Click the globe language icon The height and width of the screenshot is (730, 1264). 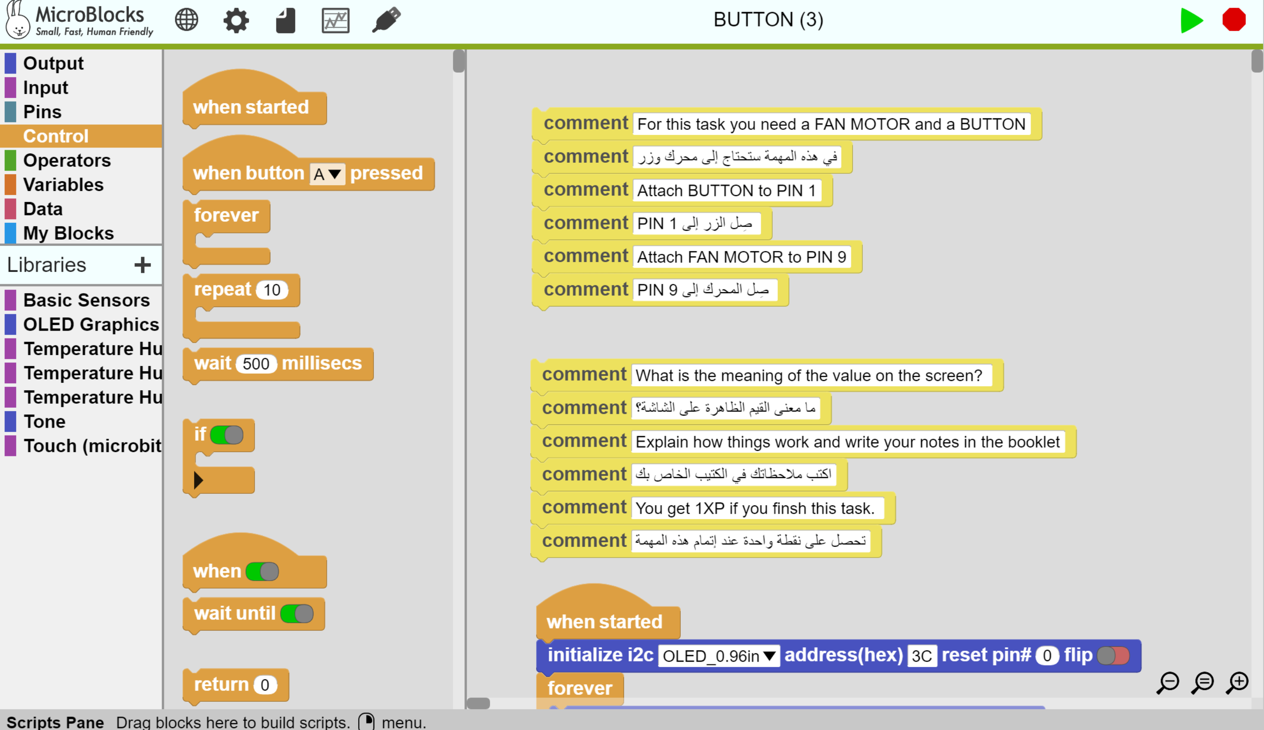pos(186,20)
